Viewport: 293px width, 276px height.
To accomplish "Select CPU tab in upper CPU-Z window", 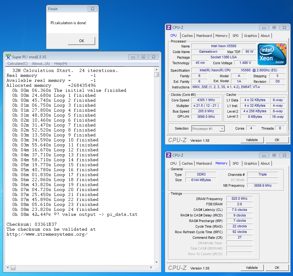I will pos(173,35).
